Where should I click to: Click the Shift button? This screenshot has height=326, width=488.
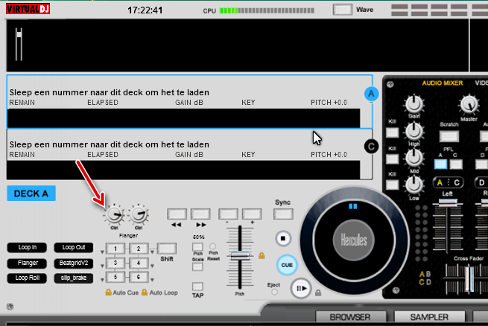tap(167, 249)
